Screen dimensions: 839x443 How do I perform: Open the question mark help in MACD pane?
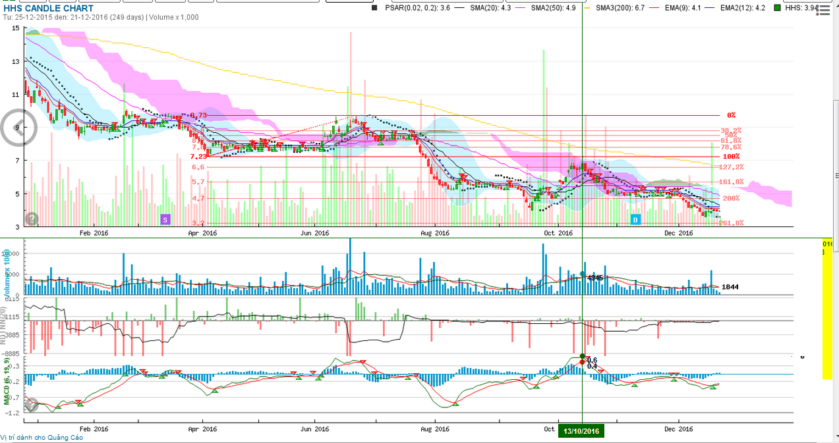coord(32,405)
